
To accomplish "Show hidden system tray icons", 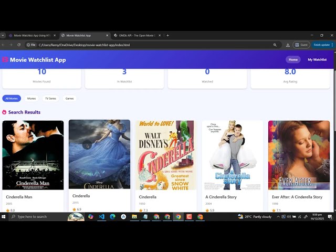I will tap(278, 217).
